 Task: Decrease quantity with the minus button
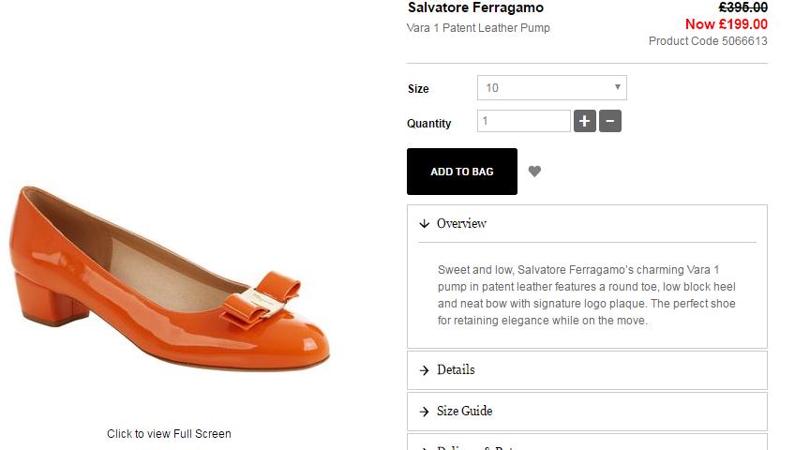coord(609,121)
